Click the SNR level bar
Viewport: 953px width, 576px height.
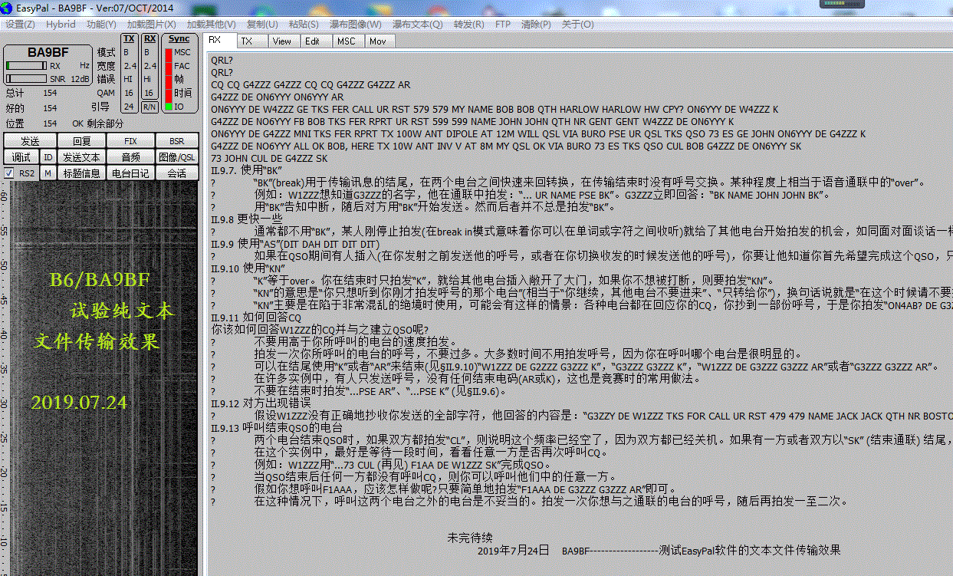(x=25, y=78)
